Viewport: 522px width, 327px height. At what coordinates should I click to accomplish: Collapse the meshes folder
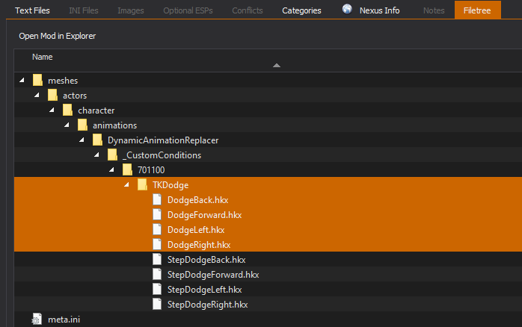pos(22,80)
